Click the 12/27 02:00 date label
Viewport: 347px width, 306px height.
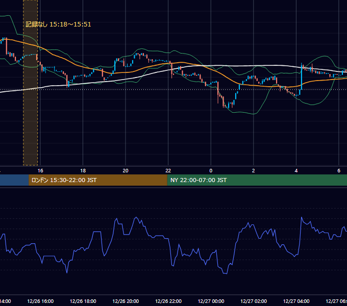pyautogui.click(x=254, y=301)
